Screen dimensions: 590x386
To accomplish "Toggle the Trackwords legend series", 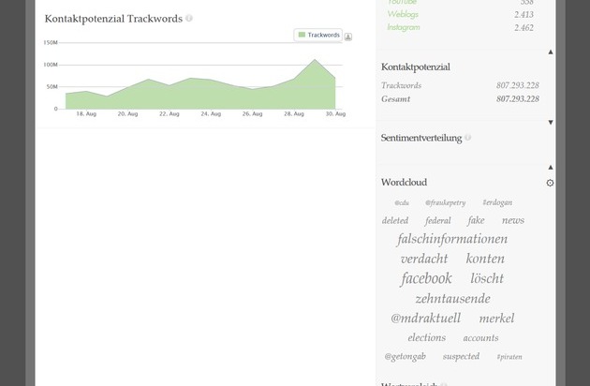I will [x=318, y=36].
